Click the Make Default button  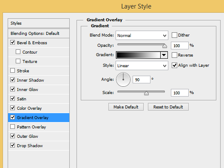[126, 107]
